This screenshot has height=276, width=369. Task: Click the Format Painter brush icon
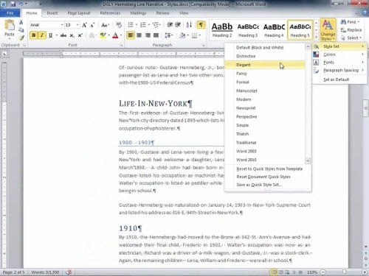coord(21,38)
